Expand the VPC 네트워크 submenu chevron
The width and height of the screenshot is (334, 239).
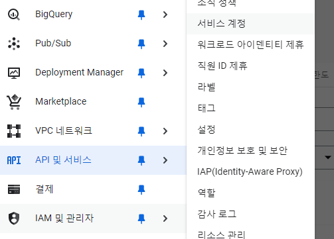pos(165,131)
